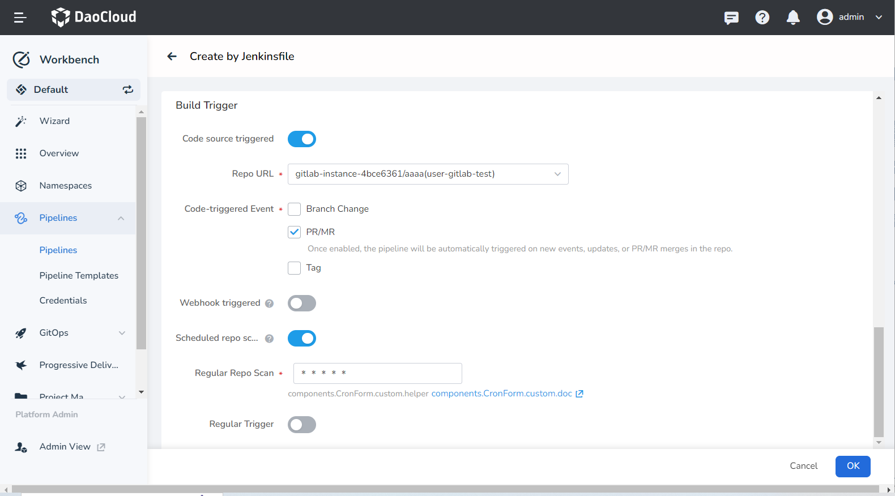Click the form's vertical scrollbar thumb
This screenshot has width=895, height=496.
click(x=879, y=382)
